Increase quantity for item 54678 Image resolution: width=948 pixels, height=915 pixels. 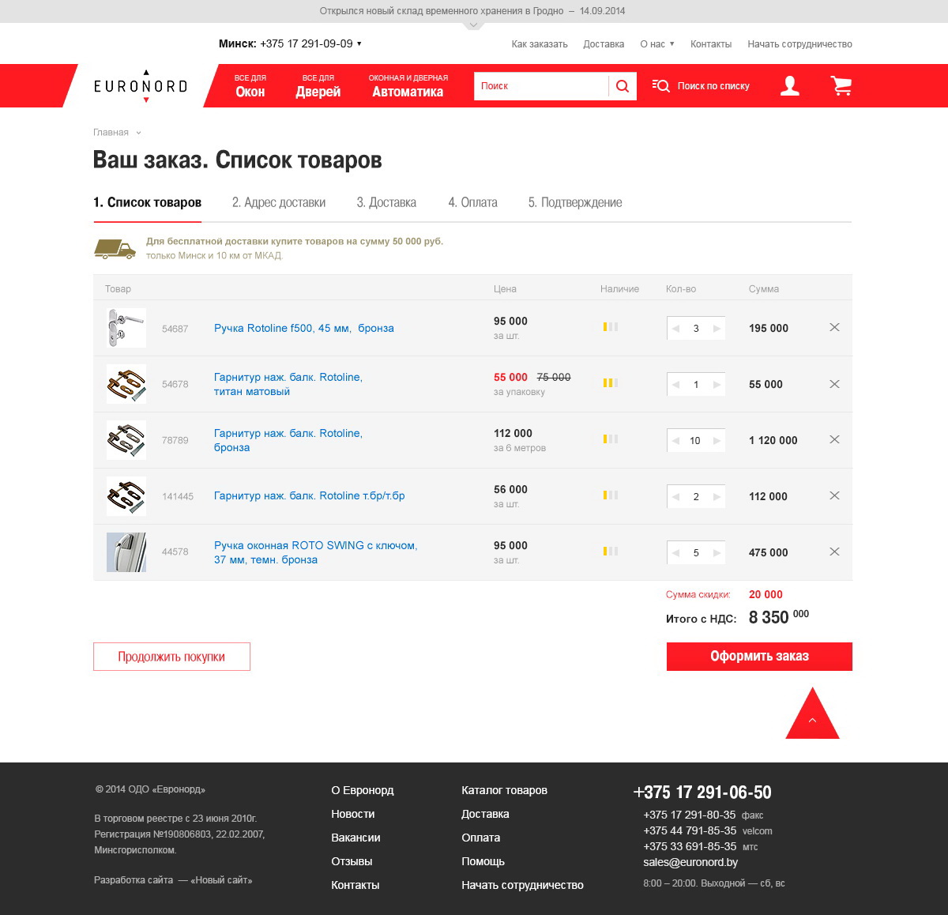(717, 385)
